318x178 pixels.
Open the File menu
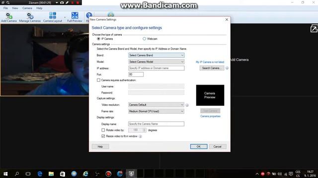coord(5,8)
